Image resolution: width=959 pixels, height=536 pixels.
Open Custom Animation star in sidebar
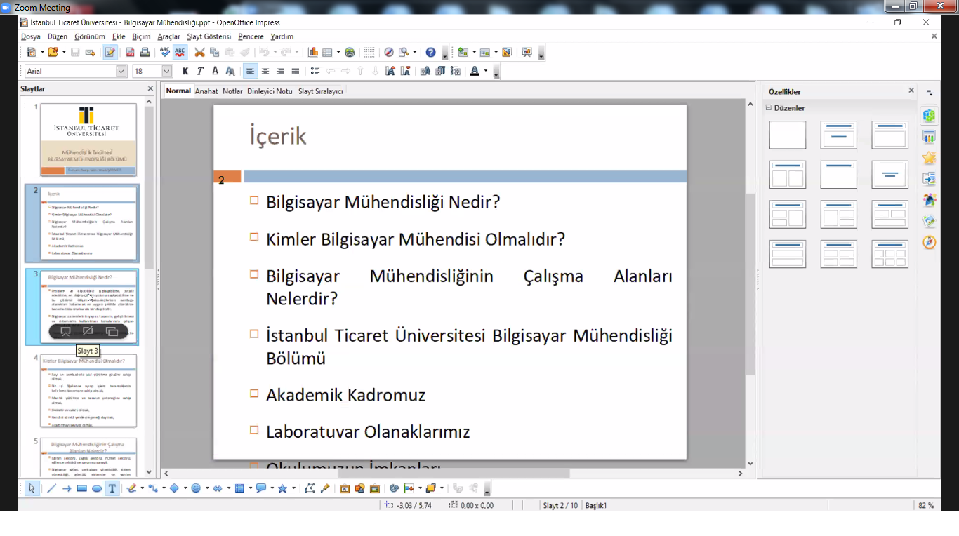point(930,158)
